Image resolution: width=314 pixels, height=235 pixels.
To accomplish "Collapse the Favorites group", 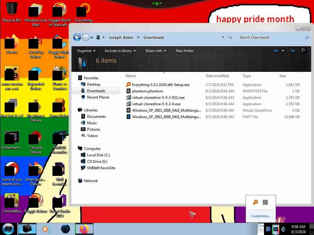I will (x=91, y=78).
